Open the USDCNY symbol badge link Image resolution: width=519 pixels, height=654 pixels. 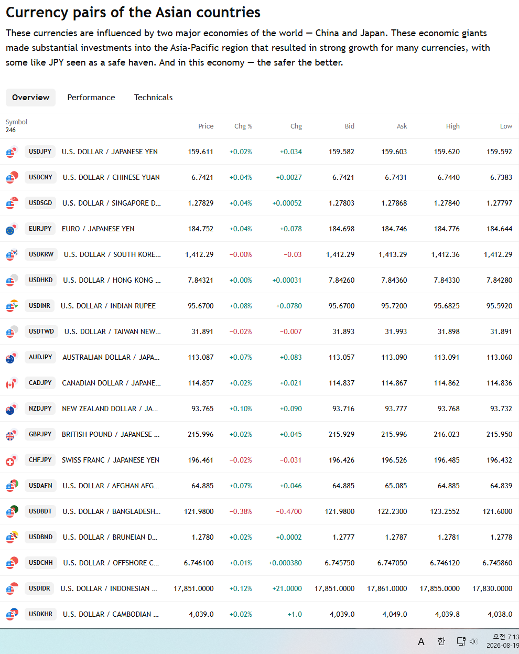(x=41, y=177)
